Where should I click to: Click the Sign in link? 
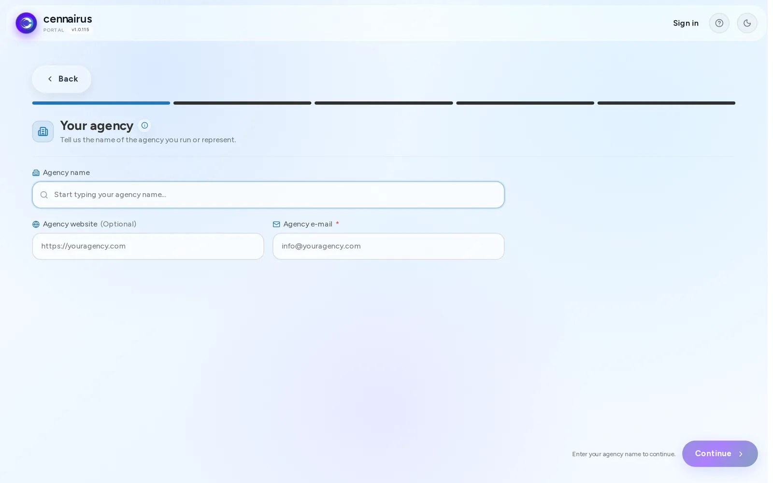click(x=686, y=23)
